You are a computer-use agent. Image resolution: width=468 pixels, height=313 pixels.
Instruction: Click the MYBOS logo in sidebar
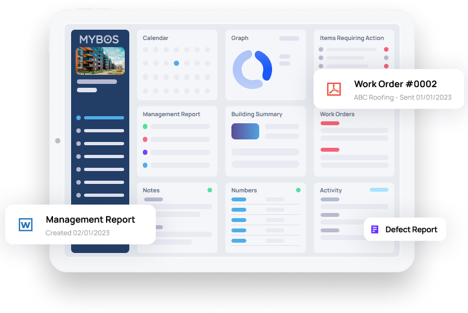tap(99, 39)
